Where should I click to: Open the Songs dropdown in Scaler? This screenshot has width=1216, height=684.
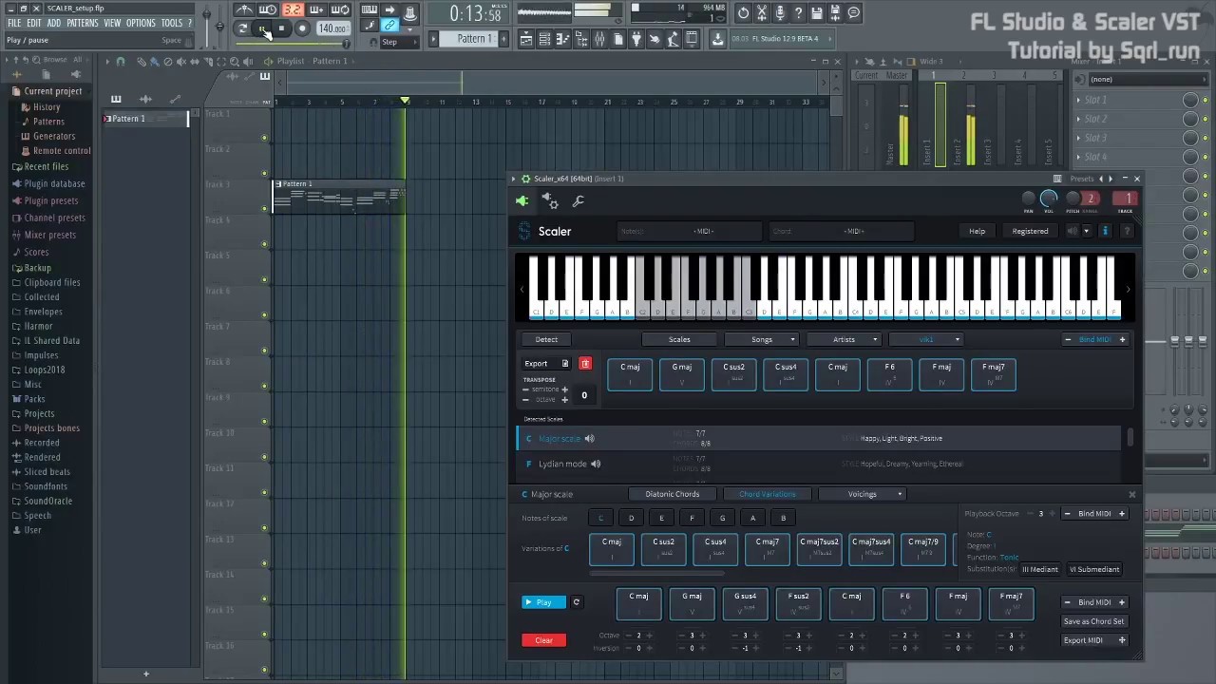[762, 339]
